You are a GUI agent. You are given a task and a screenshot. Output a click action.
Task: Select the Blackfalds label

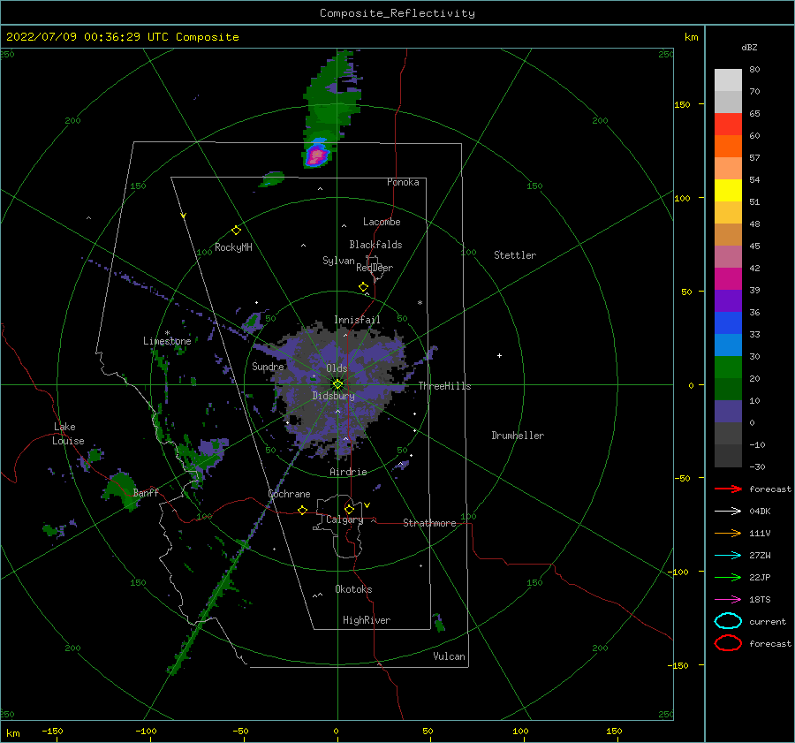pyautogui.click(x=375, y=245)
